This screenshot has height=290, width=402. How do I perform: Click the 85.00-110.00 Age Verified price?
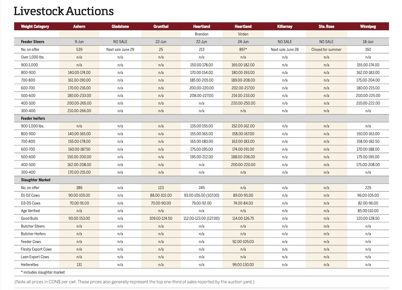coord(368,211)
